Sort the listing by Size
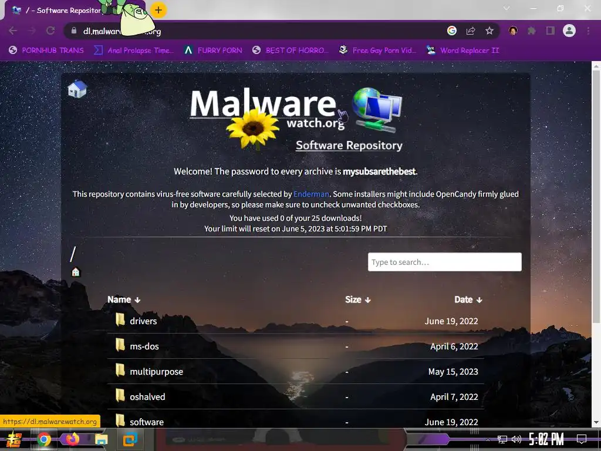The image size is (601, 451). click(x=358, y=299)
